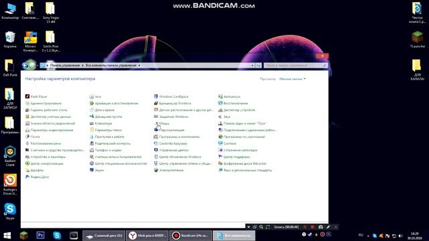Open Параметры индексирования
The height and width of the screenshot is (241, 429).
coord(49,130)
